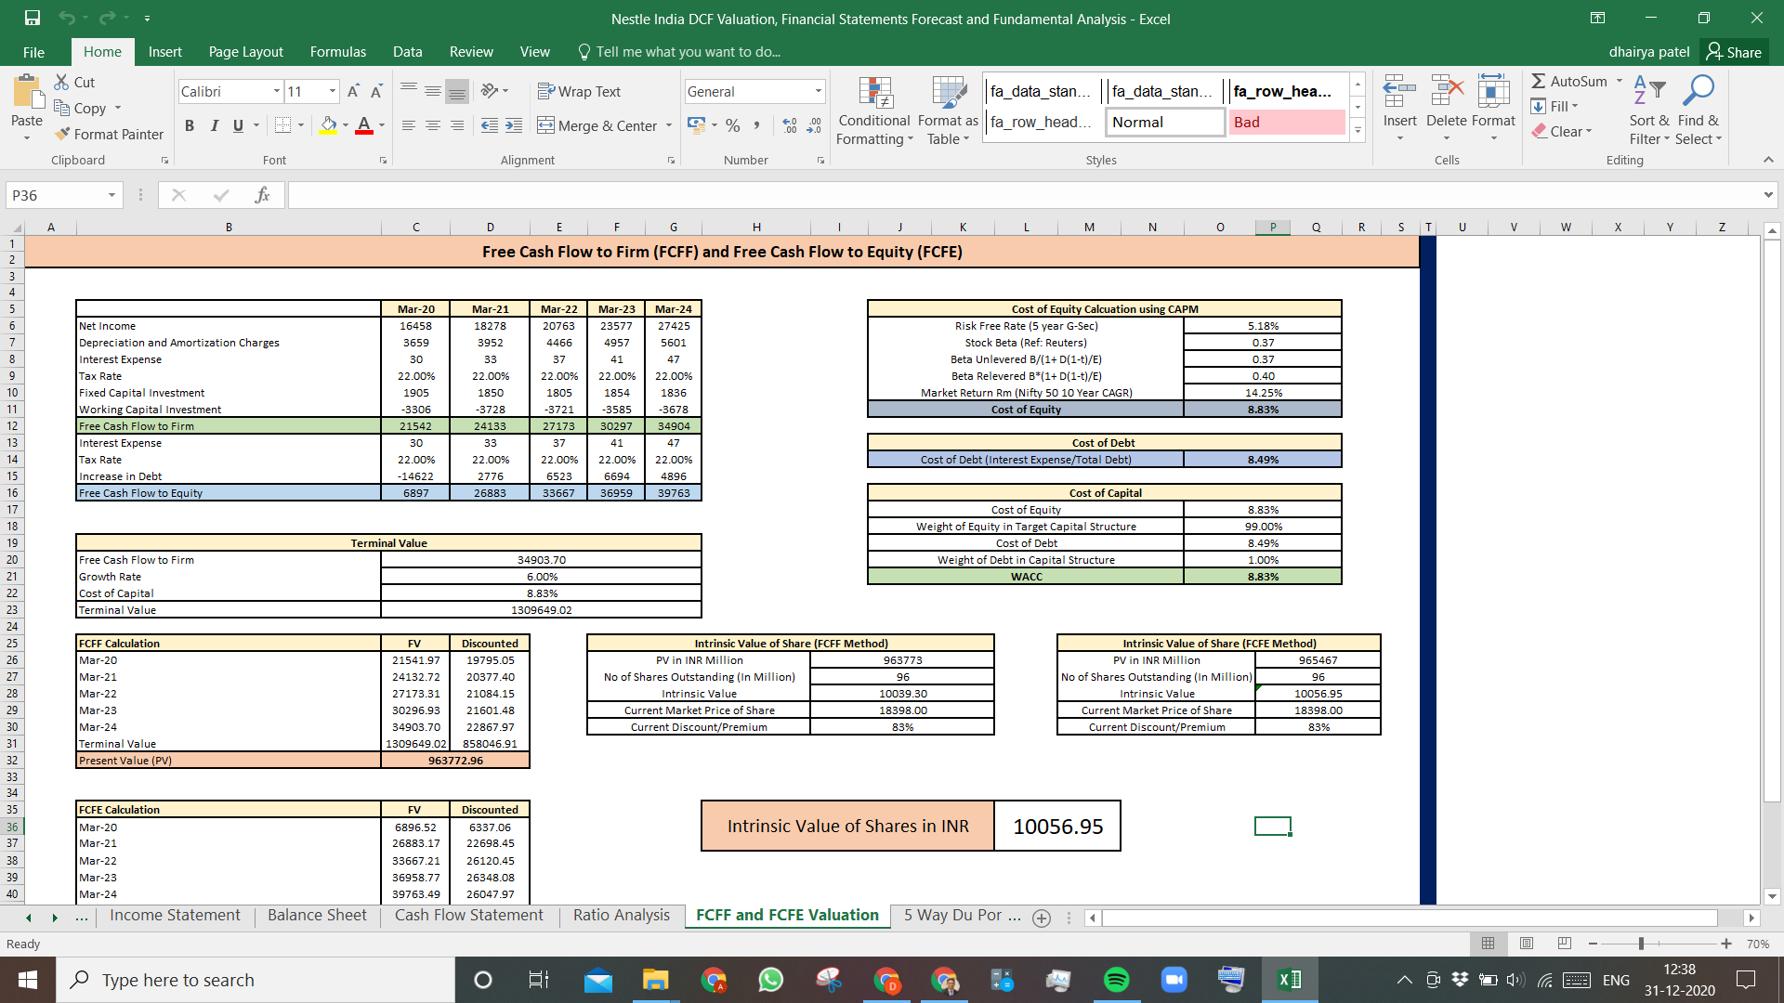Expand the cell Styles gallery
Viewport: 1784px width, 1003px height.
click(1358, 131)
